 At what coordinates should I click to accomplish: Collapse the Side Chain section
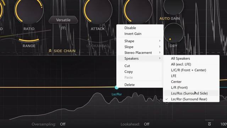click(x=62, y=51)
